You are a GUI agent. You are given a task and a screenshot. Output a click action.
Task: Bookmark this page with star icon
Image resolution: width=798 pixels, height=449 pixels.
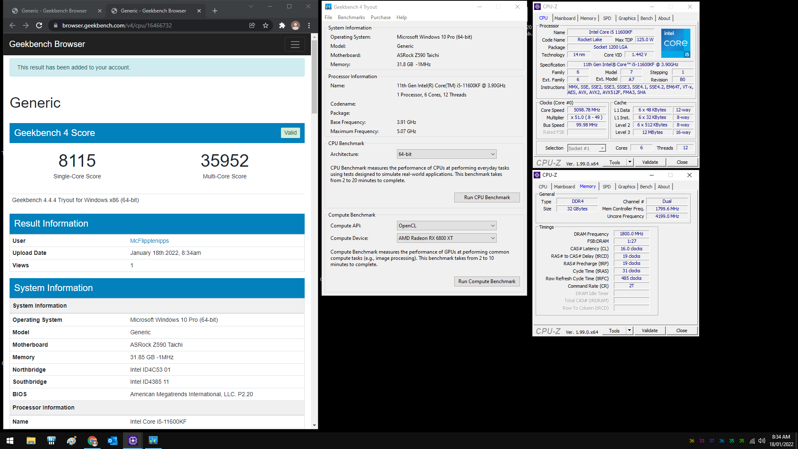click(266, 25)
